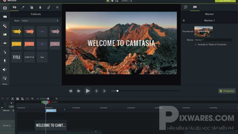Click the yellow arrow callout
This screenshot has width=238, height=134.
pos(16,31)
